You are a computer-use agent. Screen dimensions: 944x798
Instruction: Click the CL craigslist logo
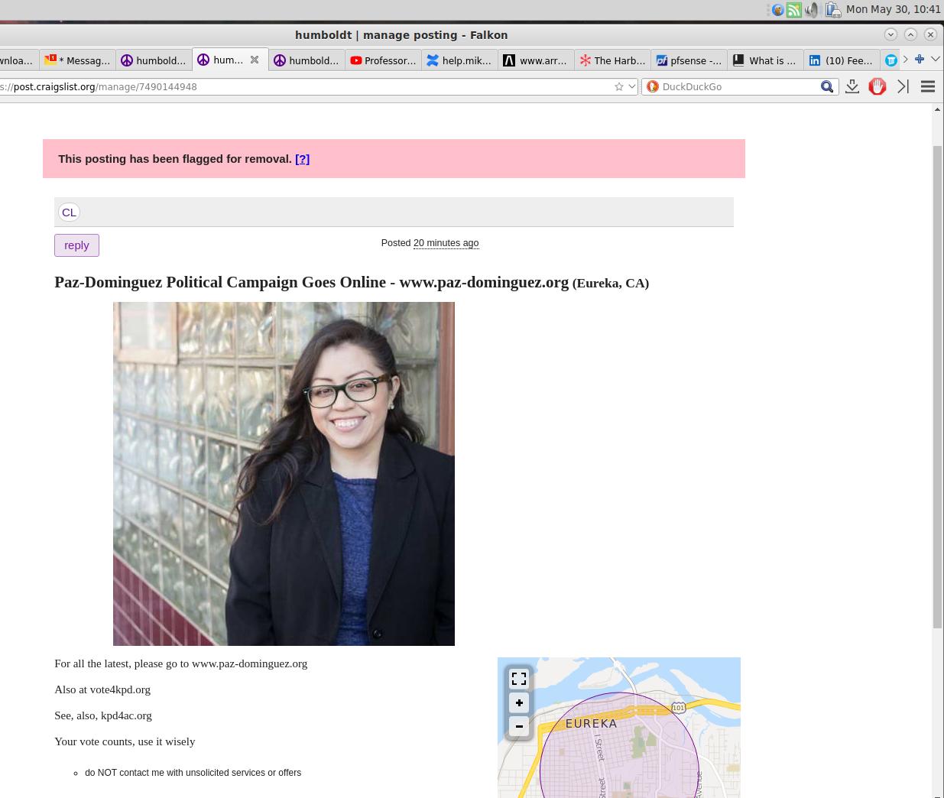[x=69, y=212]
